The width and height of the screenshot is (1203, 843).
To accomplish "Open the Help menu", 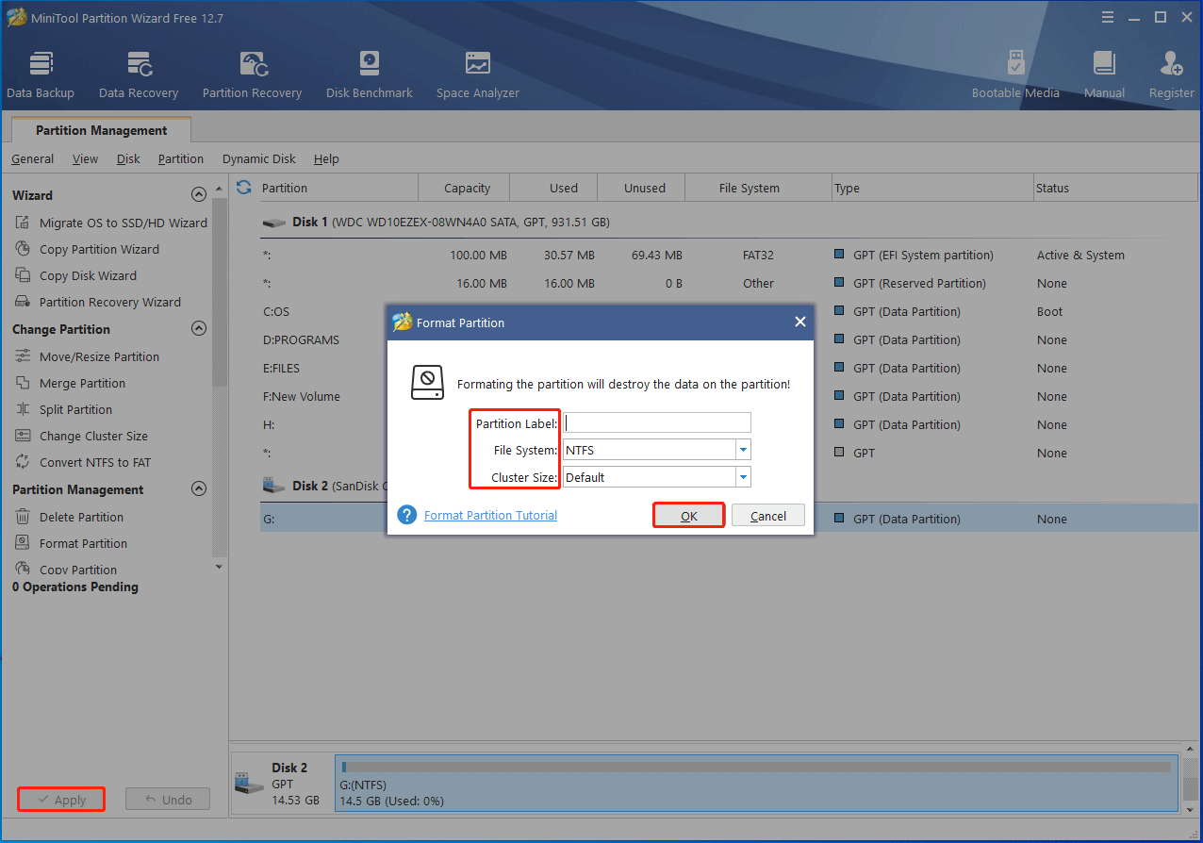I will point(326,158).
